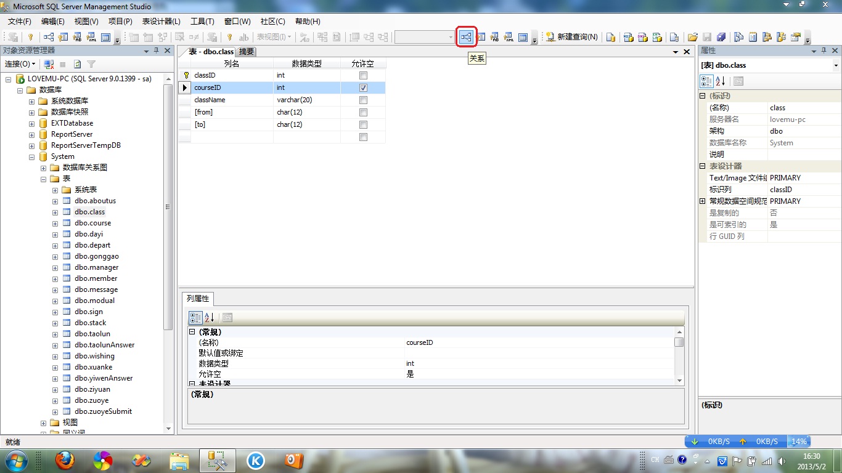Toggle allow-nulls checkbox for [from]

[x=363, y=112]
